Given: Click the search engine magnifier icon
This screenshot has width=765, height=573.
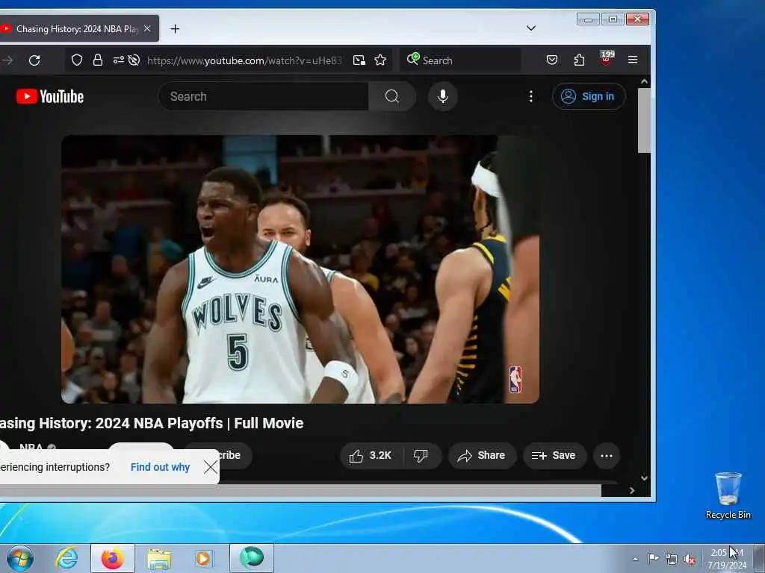Looking at the screenshot, I should pos(412,59).
